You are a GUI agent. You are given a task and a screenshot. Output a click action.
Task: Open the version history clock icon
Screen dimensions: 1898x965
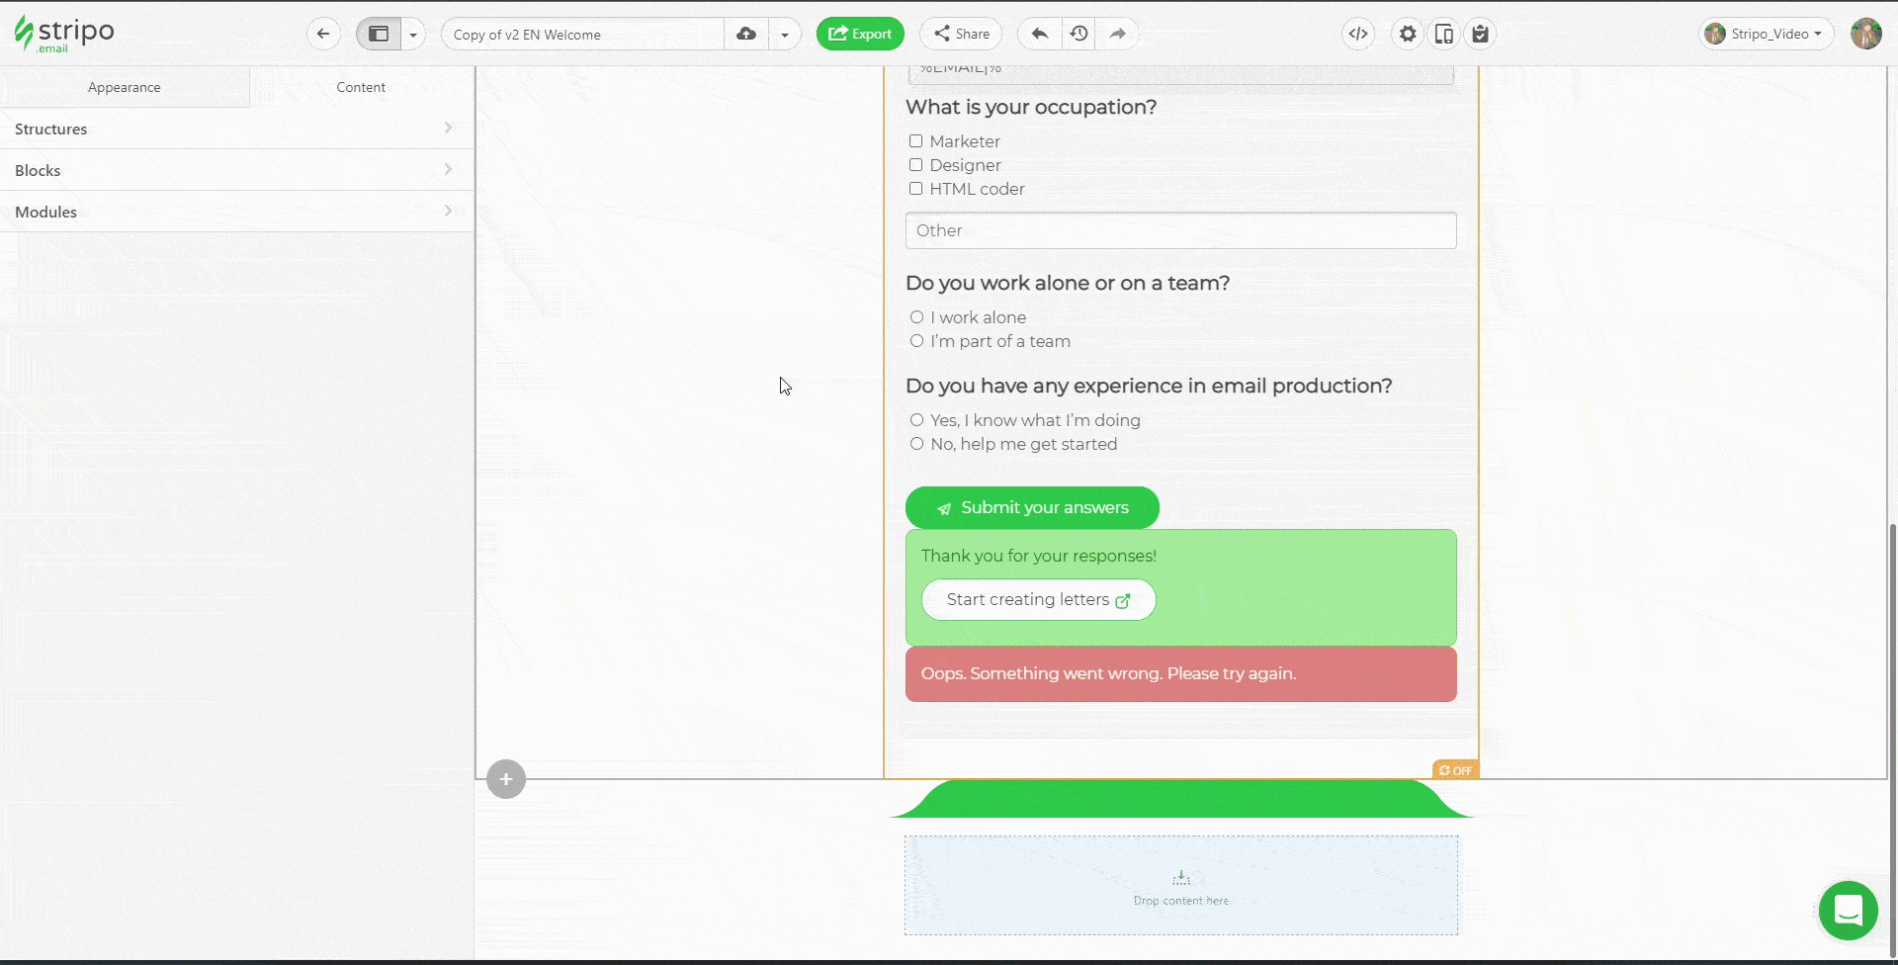1078,34
